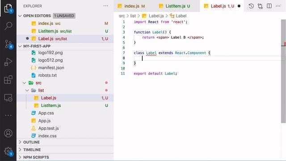The width and height of the screenshot is (286, 161).
Task: Click the src breadcrumb segment
Action: tap(122, 16)
